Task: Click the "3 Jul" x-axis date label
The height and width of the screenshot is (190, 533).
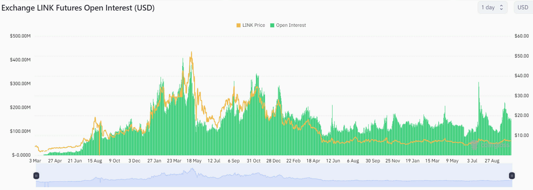Action: pos(472,161)
